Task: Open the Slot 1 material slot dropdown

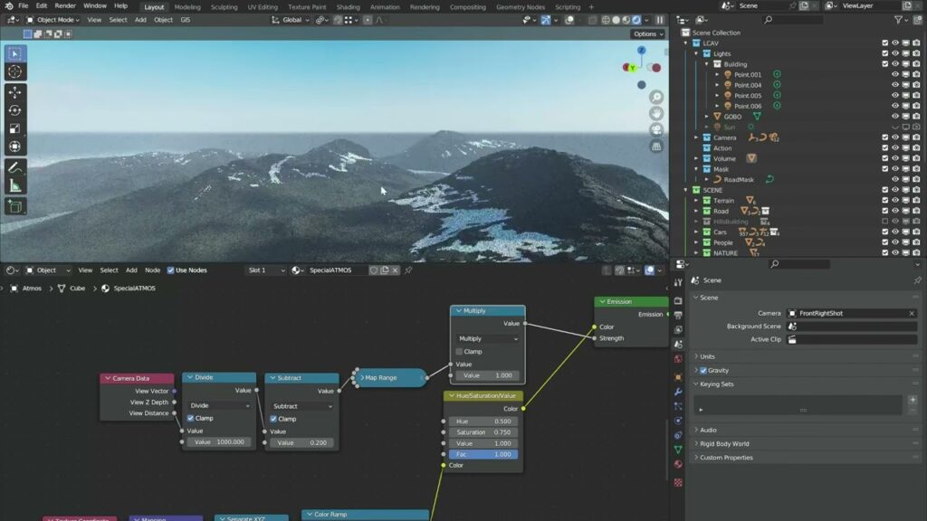Action: (x=265, y=270)
